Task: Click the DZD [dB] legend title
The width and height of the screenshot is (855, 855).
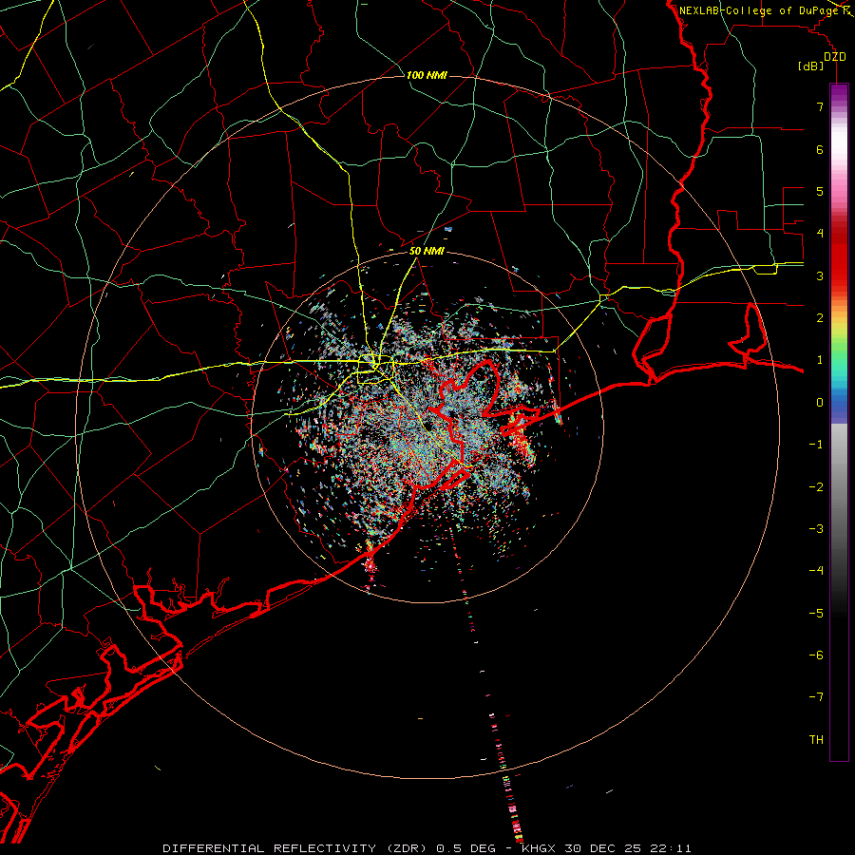Action: click(823, 62)
